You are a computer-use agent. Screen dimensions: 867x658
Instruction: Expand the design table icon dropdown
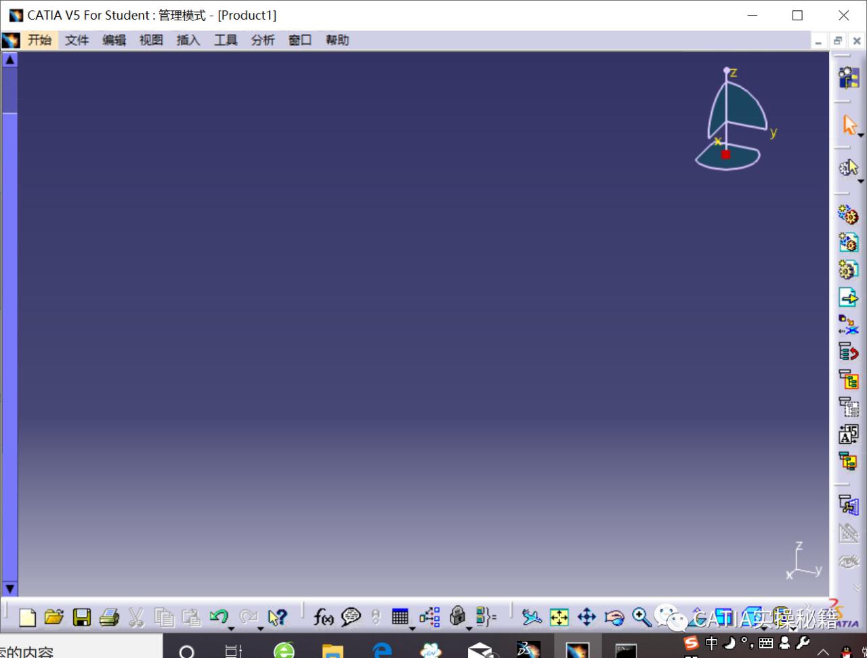[412, 628]
